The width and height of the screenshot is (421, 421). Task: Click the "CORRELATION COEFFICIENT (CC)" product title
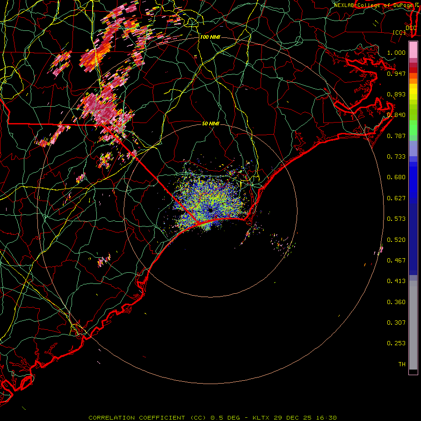[147, 418]
